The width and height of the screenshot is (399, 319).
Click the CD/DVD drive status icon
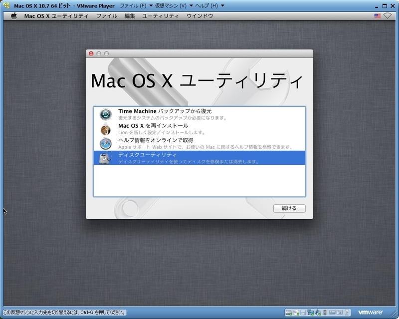click(x=296, y=313)
